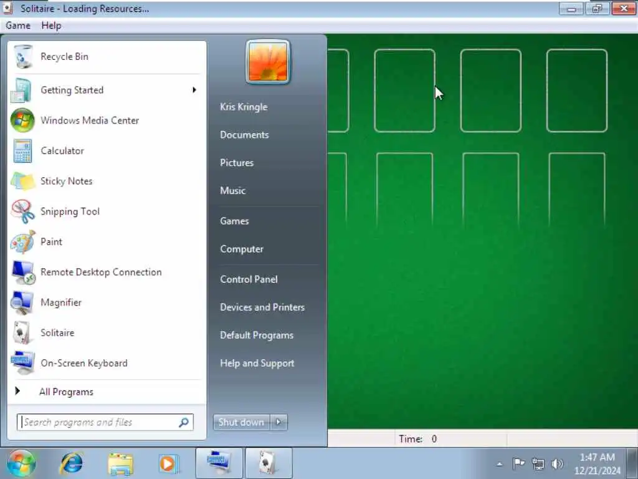The width and height of the screenshot is (638, 479).
Task: Show hidden tray icons arrow
Action: click(x=499, y=464)
